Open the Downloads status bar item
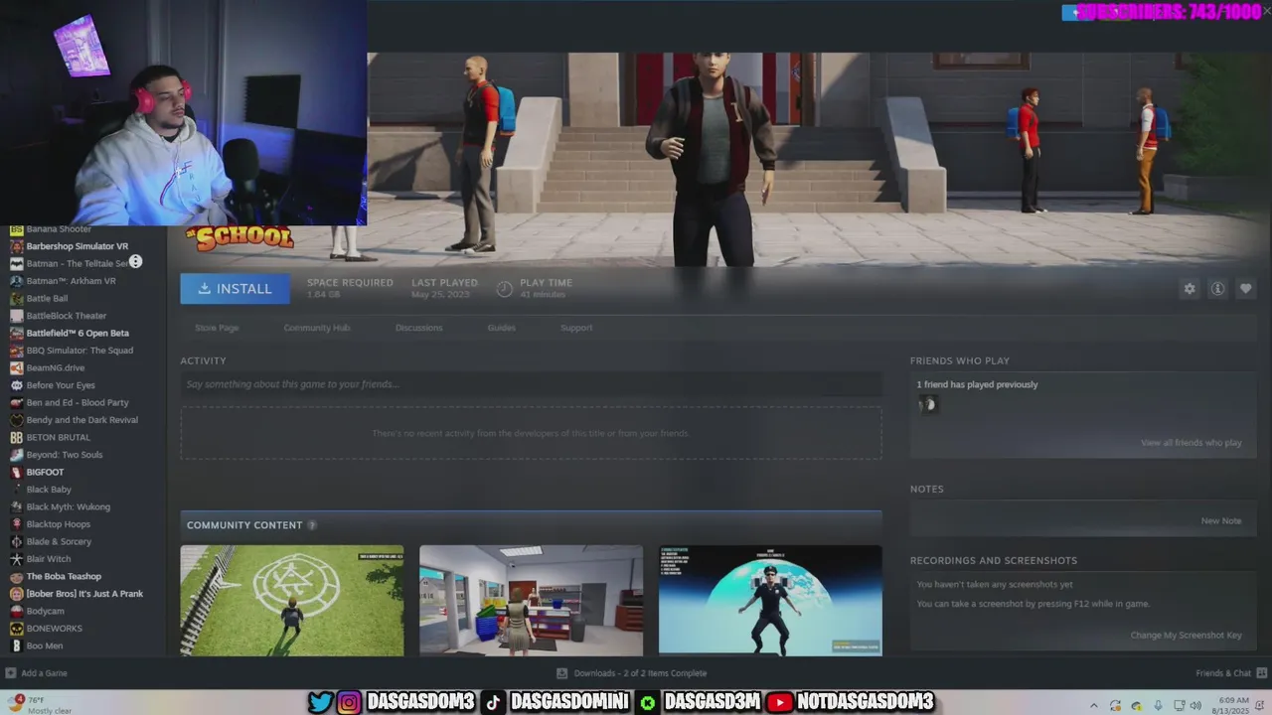The width and height of the screenshot is (1272, 715). click(x=632, y=673)
